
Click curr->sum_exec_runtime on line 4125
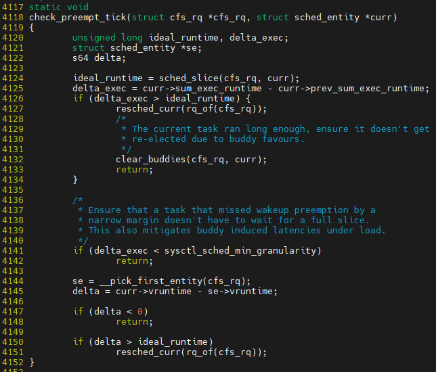pyautogui.click(x=202, y=89)
